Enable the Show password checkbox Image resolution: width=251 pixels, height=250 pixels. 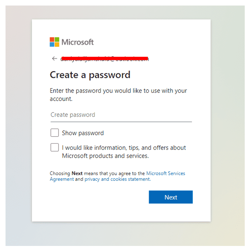coord(54,133)
